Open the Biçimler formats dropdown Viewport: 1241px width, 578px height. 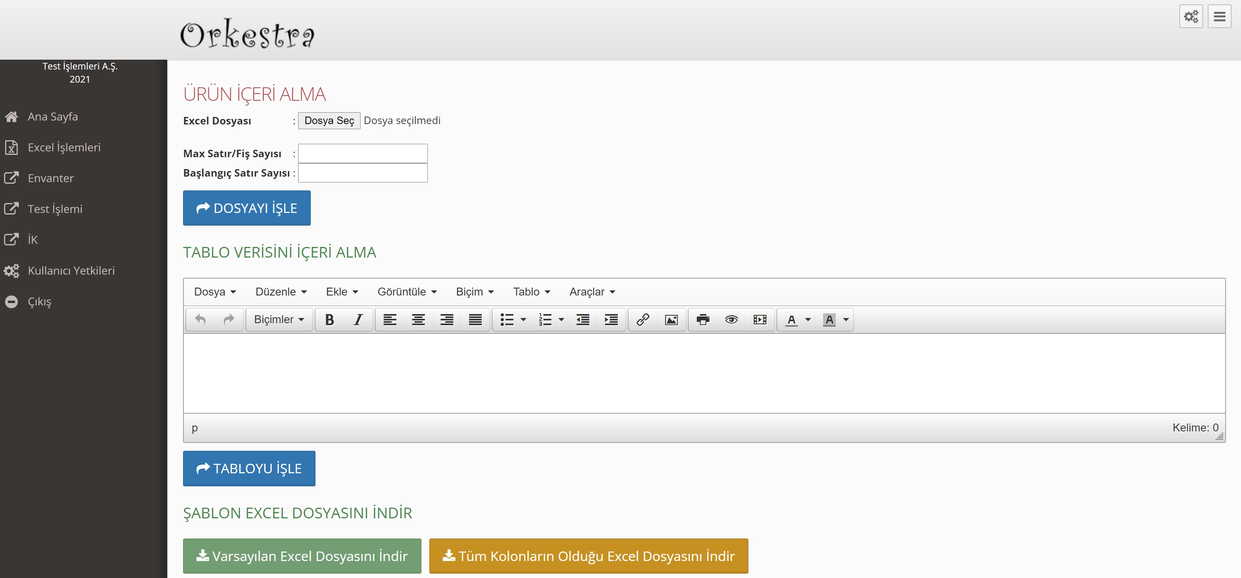pyautogui.click(x=279, y=320)
